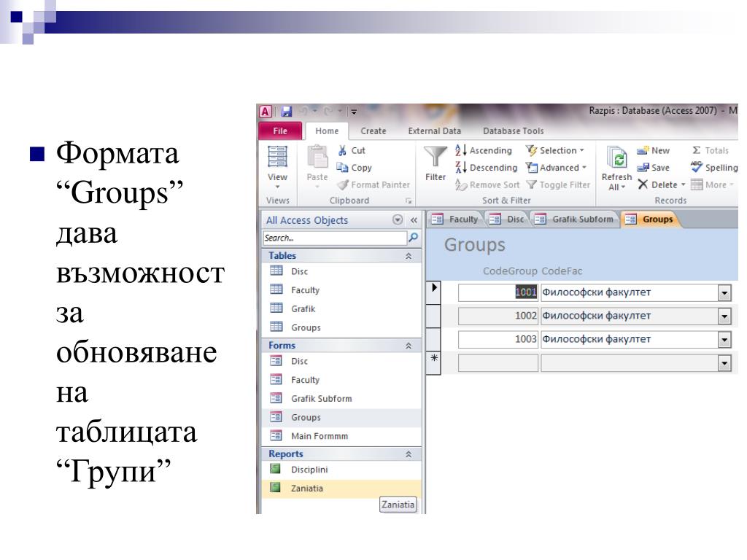Open the Customize Quick Access Toolbar arrow
Image resolution: width=747 pixels, height=560 pixels.
(354, 112)
